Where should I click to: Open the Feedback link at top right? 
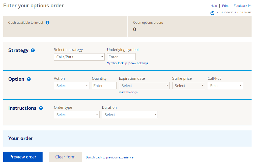(x=242, y=6)
